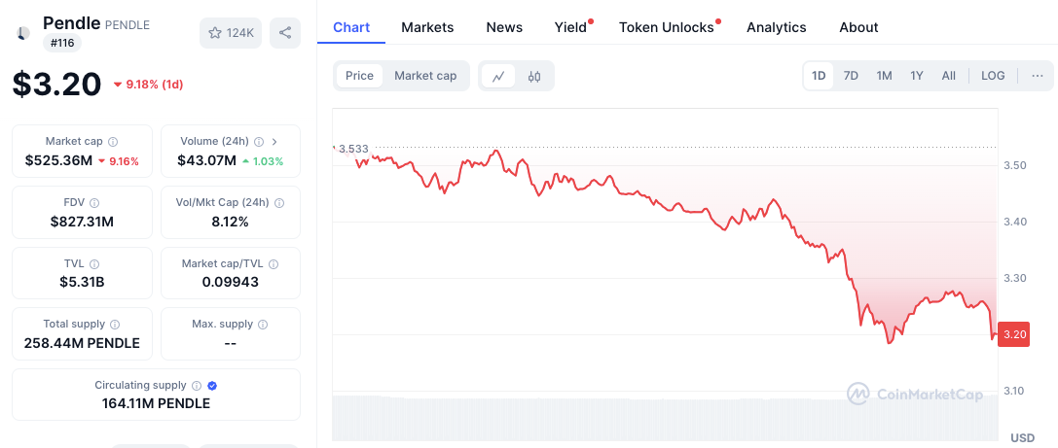
Task: Click the Market cap info icon
Action: [113, 142]
